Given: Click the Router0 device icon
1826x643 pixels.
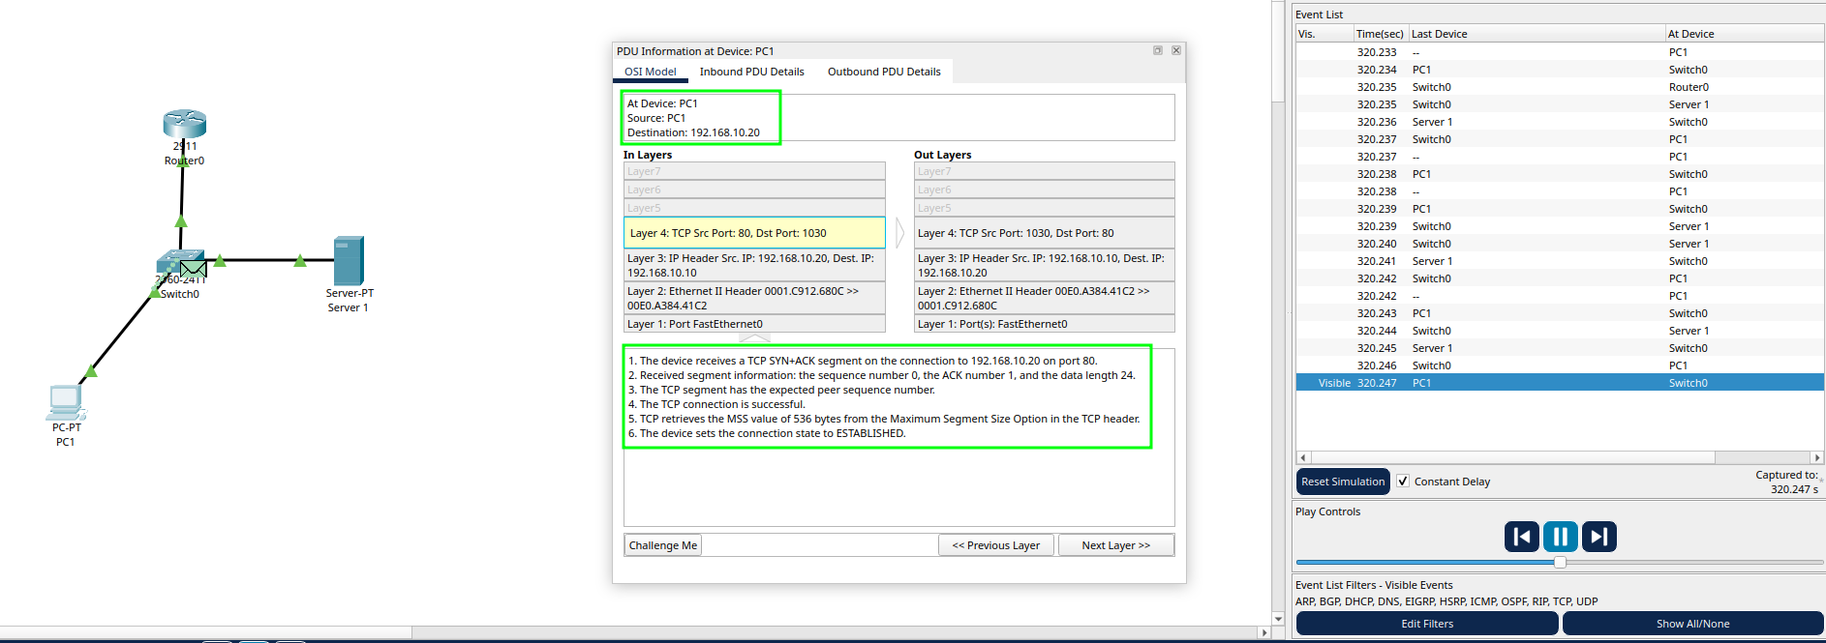Looking at the screenshot, I should point(184,124).
